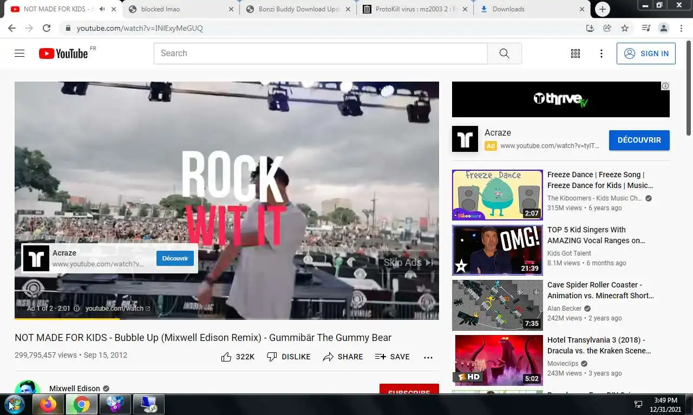Viewport: 693px width, 415px height.
Task: Open Freeze Dance video thumbnail
Action: pos(497,195)
